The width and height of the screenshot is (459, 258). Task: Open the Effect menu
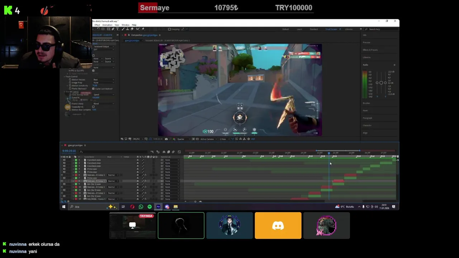[97, 25]
